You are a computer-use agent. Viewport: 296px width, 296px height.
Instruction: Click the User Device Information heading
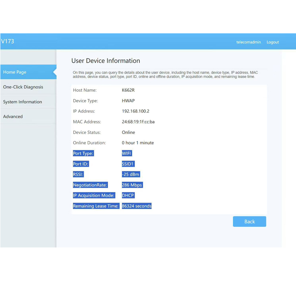(105, 61)
